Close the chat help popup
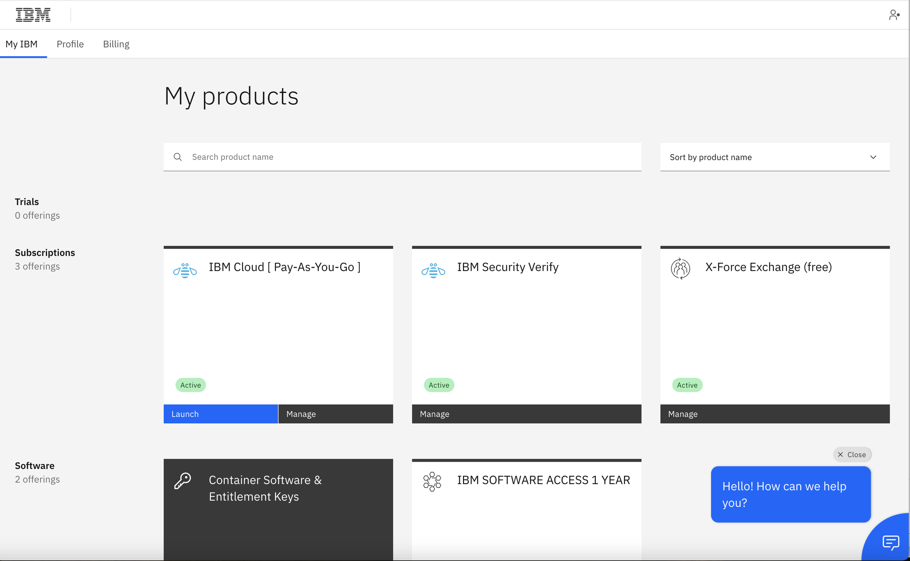The image size is (910, 561). point(852,454)
